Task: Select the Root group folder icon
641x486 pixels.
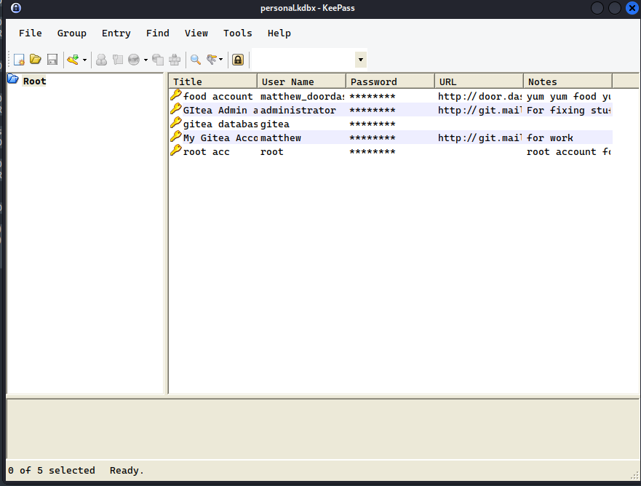Action: coord(13,79)
